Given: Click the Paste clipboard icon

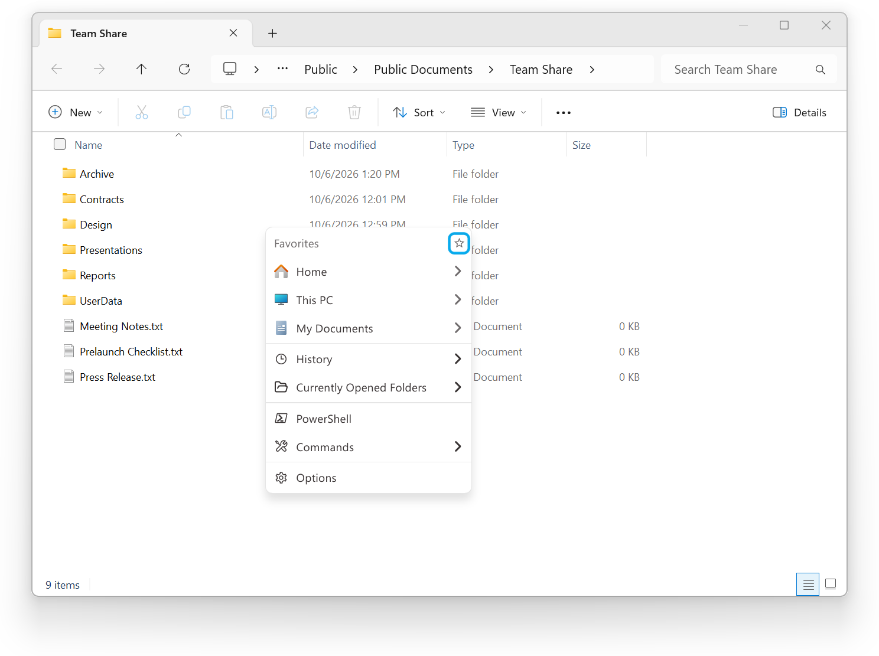Looking at the screenshot, I should point(227,112).
